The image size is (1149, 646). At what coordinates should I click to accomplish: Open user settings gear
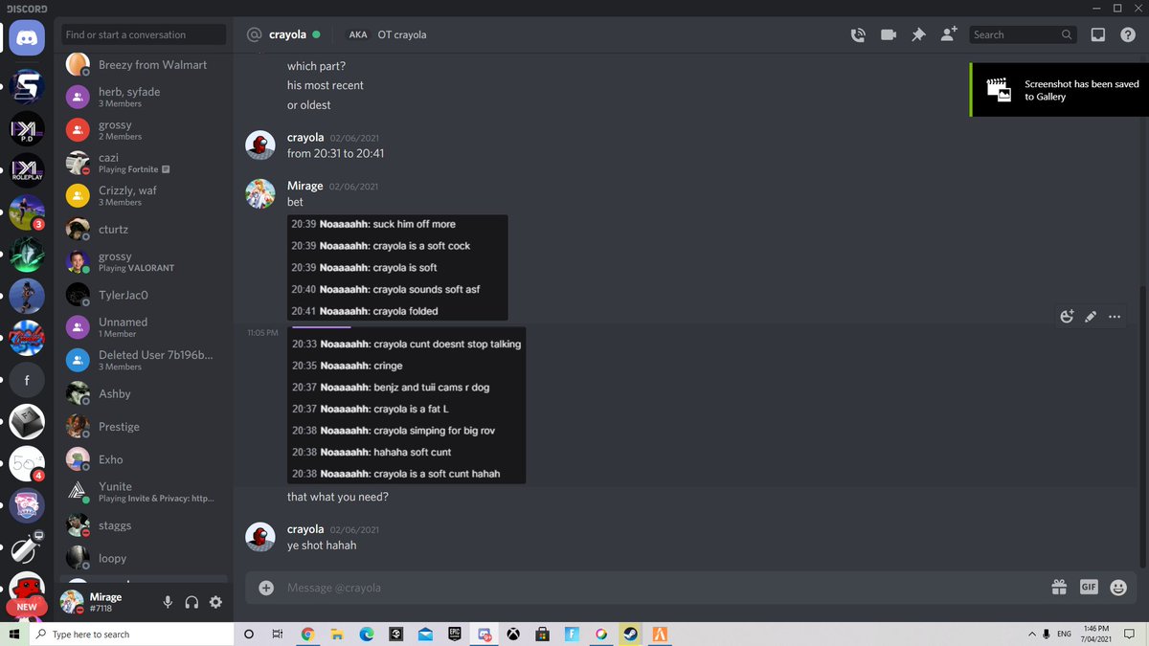tap(215, 602)
